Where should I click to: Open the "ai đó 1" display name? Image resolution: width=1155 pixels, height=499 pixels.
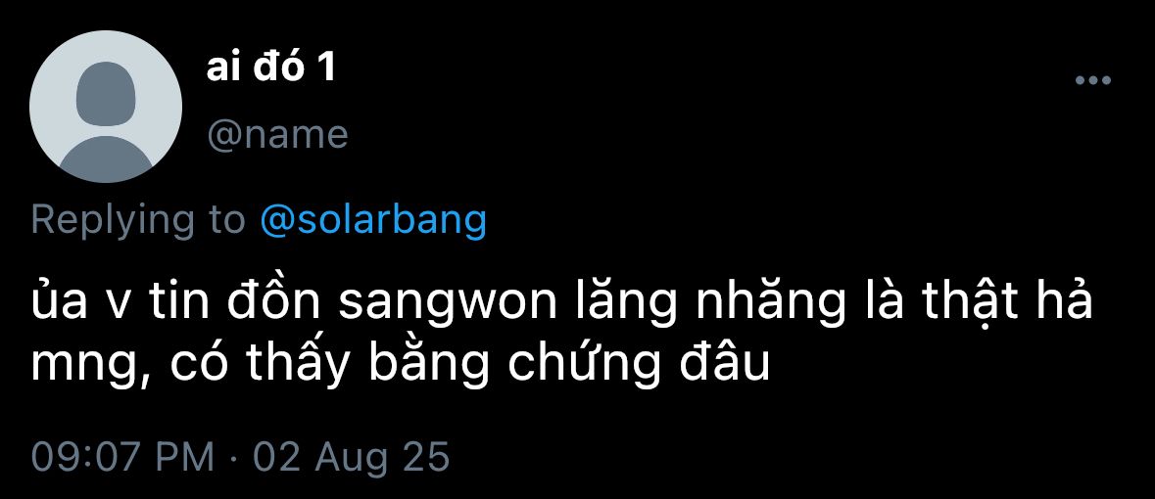pos(270,68)
